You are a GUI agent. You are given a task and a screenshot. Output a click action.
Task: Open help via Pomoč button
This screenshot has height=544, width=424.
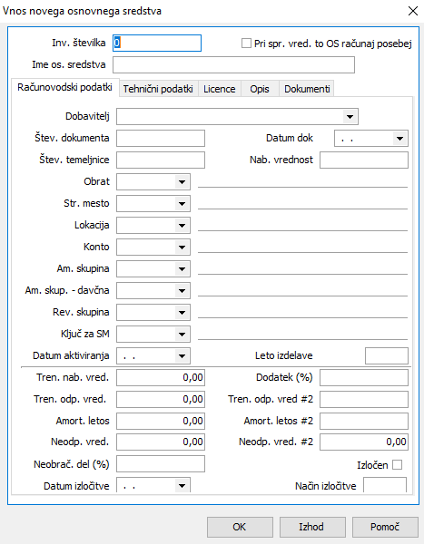(385, 527)
